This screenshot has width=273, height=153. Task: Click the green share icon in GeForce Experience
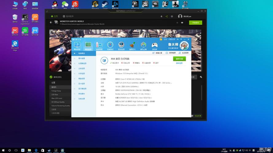167,16
